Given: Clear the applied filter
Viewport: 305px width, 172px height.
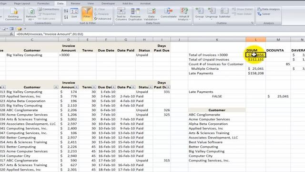Looking at the screenshot, I should [100, 9].
